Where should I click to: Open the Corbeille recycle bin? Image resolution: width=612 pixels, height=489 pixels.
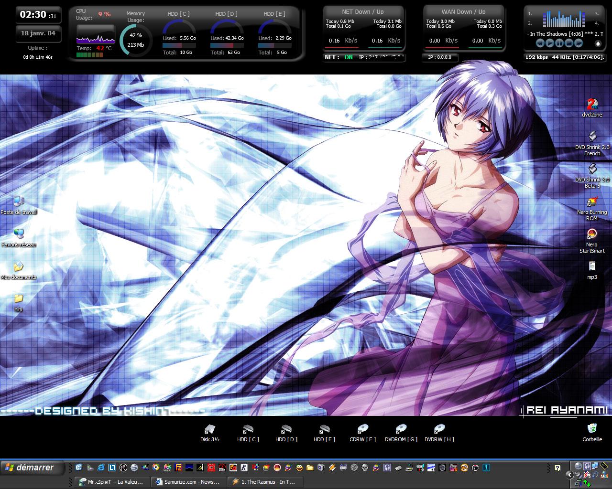(x=592, y=429)
